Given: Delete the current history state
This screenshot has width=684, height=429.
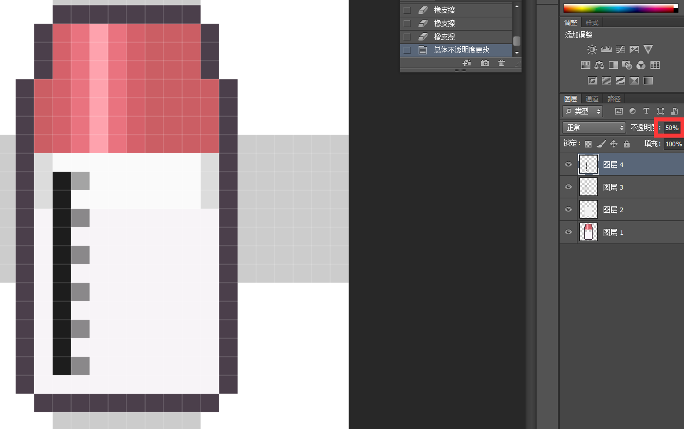Looking at the screenshot, I should [502, 63].
